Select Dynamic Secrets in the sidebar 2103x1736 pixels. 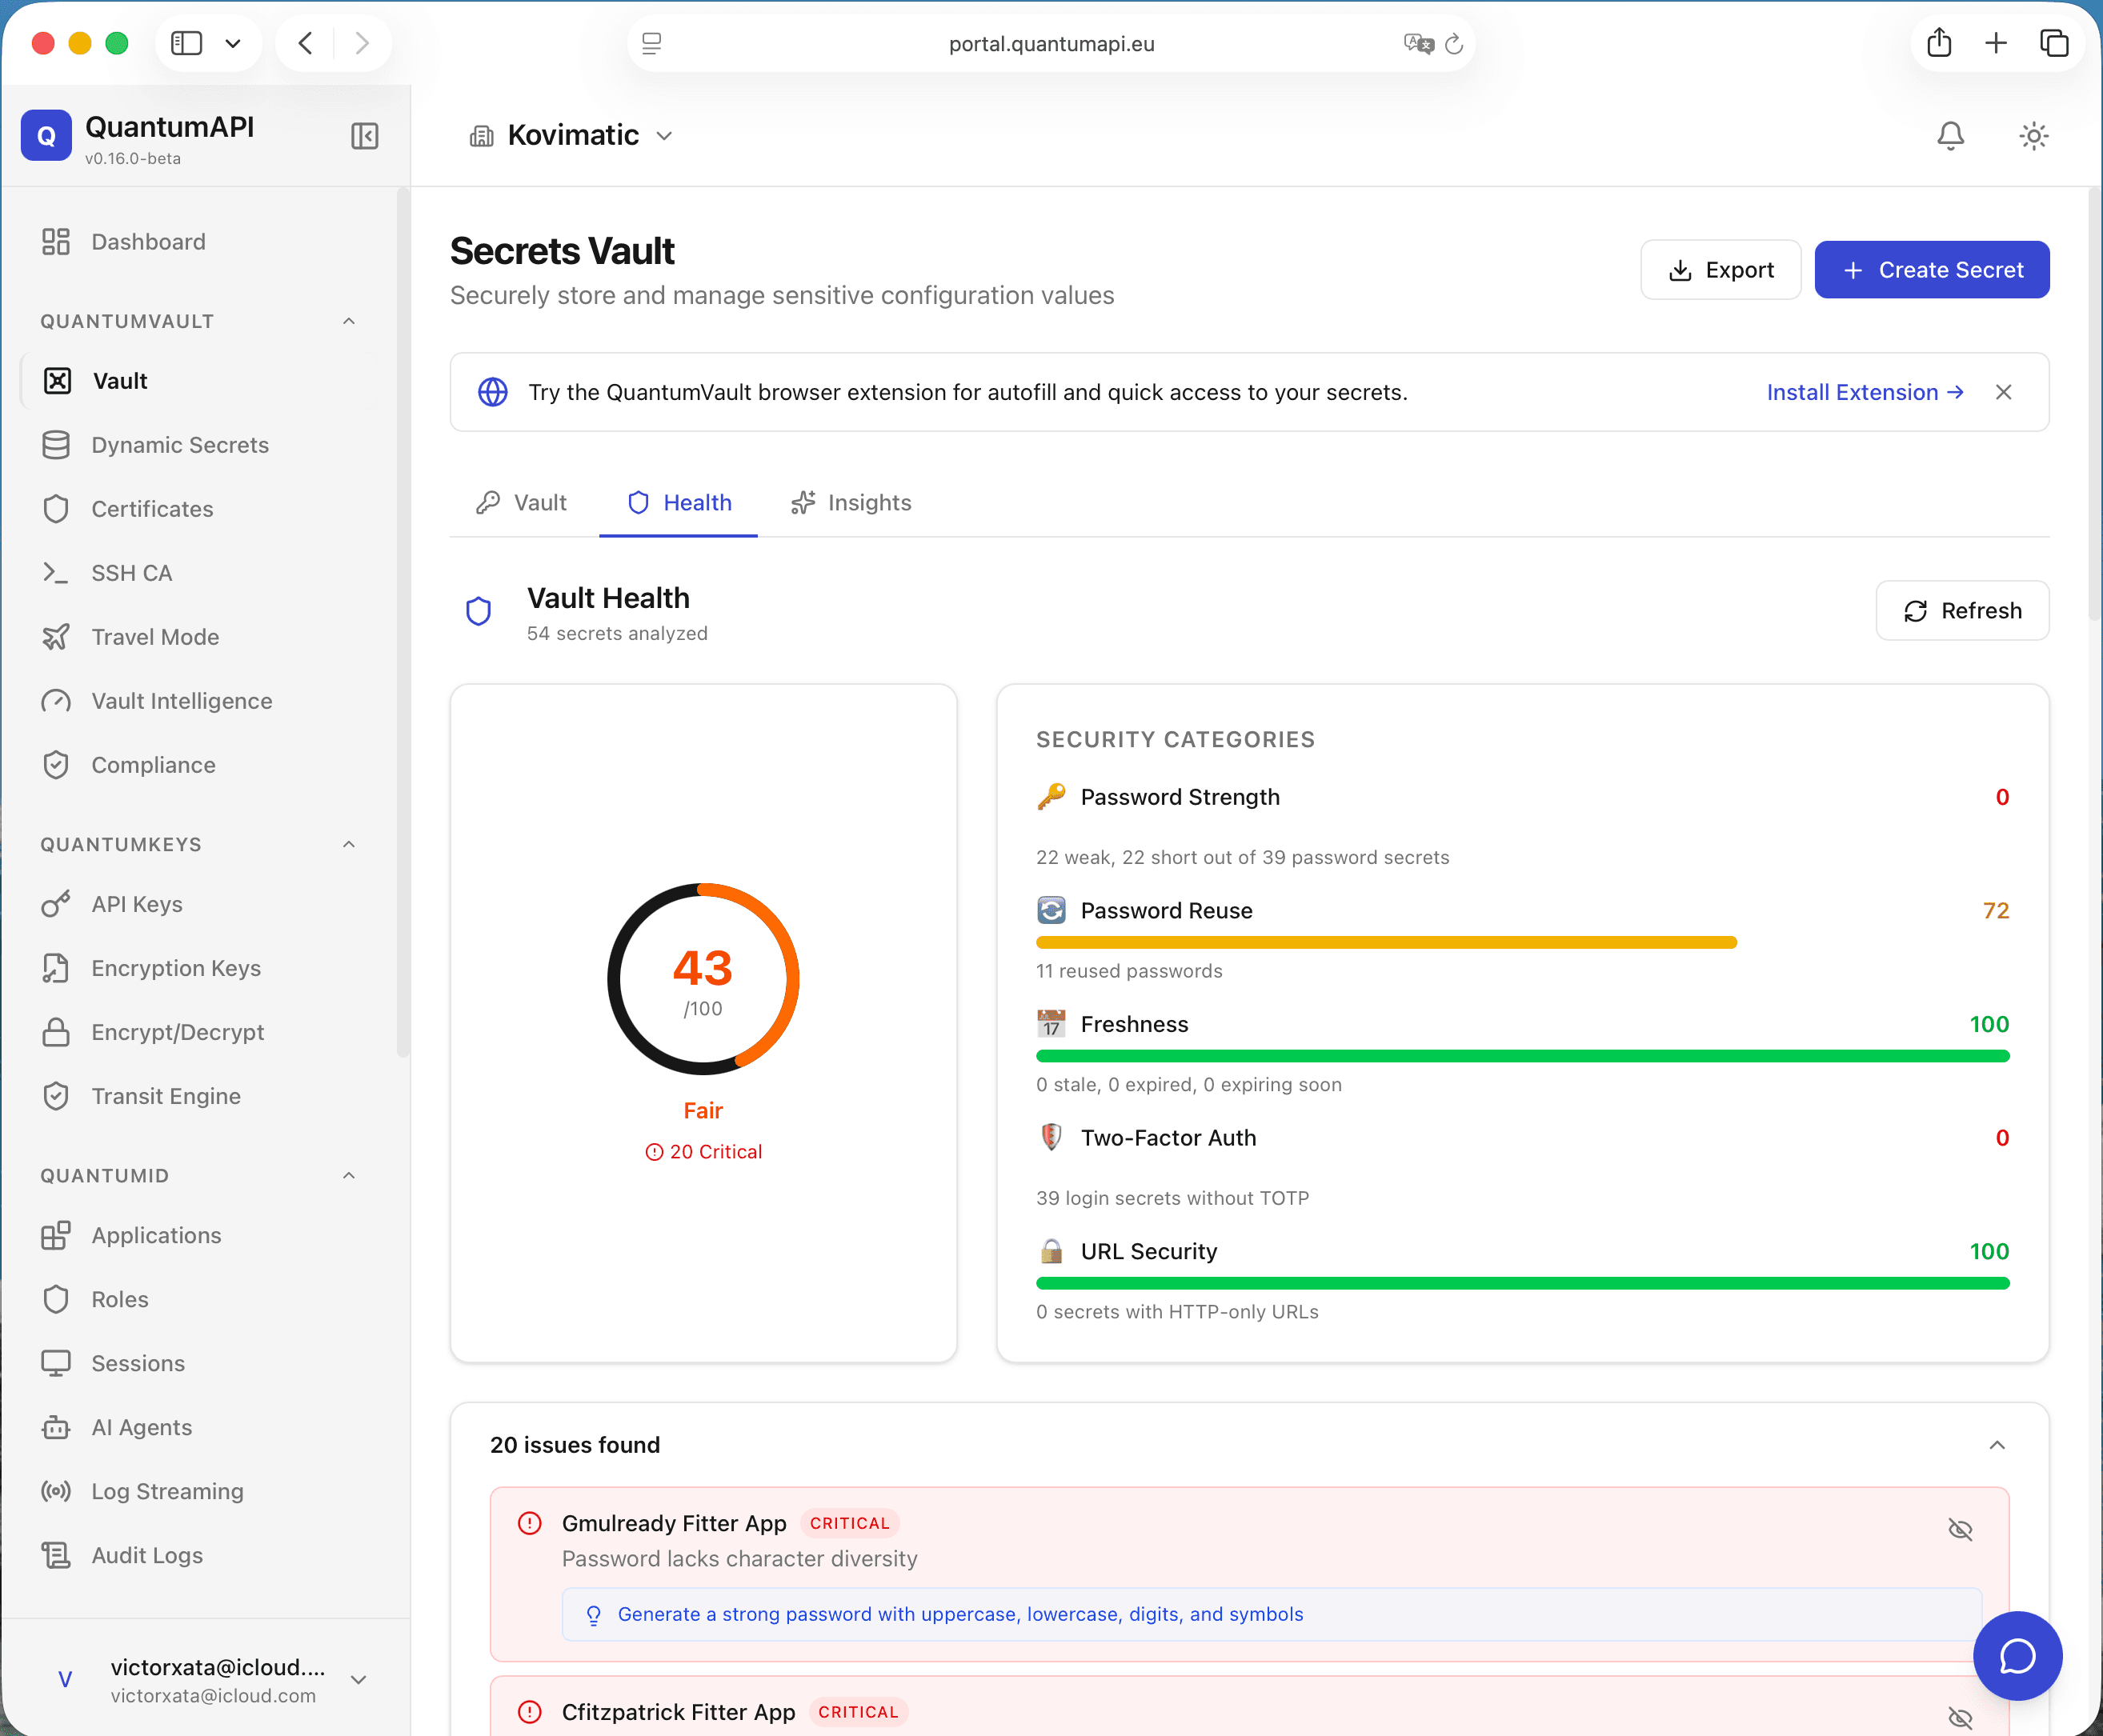[179, 445]
